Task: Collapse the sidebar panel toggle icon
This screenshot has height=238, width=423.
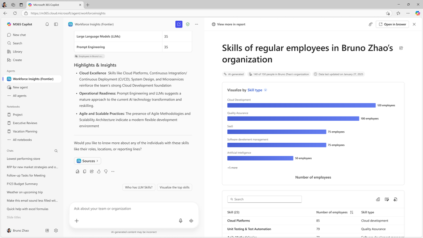Action: [56, 24]
